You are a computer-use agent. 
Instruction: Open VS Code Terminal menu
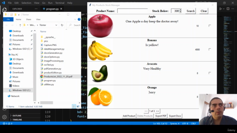(x=60, y=3)
